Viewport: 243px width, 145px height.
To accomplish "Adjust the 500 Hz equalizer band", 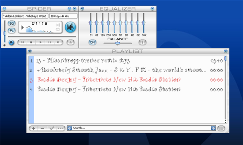I will click(x=114, y=23).
